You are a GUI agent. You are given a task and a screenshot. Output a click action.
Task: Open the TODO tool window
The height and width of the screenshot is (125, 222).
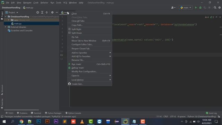(9, 113)
